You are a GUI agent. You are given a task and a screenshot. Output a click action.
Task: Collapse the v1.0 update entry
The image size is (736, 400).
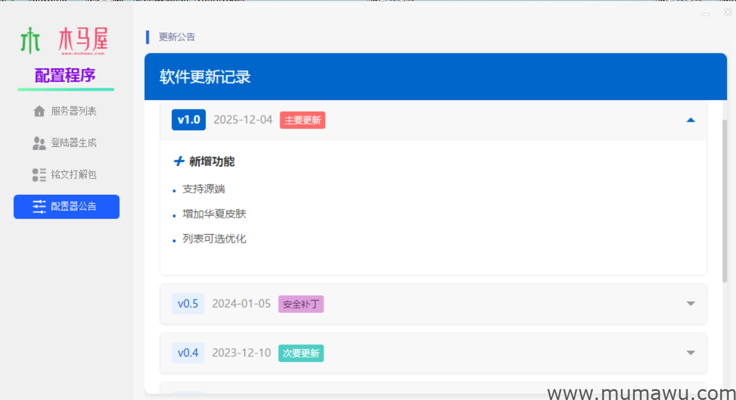pyautogui.click(x=691, y=120)
